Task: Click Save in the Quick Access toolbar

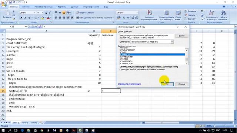Action: coord(10,2)
